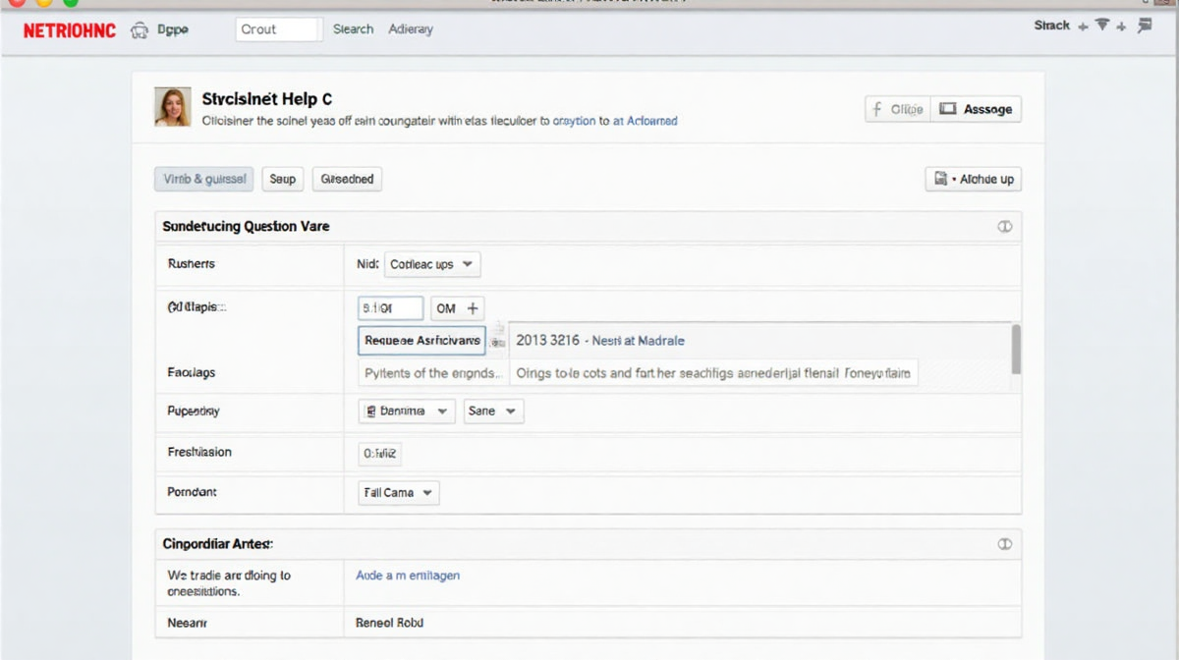Click the circle icon in Cinpordriar Antes header
Viewport: 1179px width, 660px height.
[x=1004, y=543]
